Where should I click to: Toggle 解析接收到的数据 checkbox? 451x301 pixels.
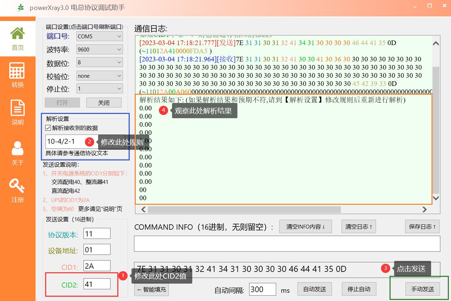tap(48, 128)
